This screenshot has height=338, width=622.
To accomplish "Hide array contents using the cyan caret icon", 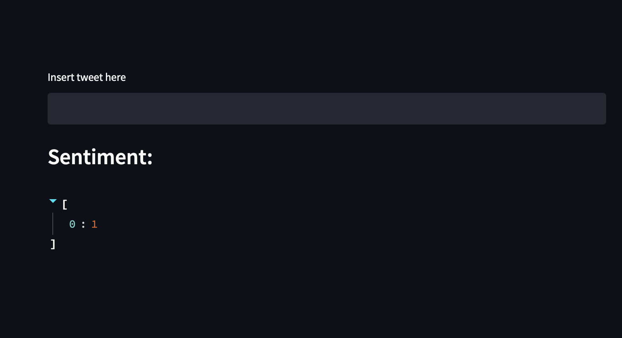I will pyautogui.click(x=53, y=201).
